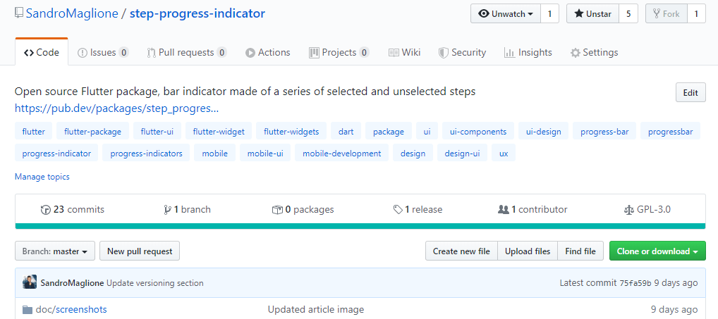718x319 pixels.
Task: Open the fork count 1 beside Fork
Action: [696, 13]
